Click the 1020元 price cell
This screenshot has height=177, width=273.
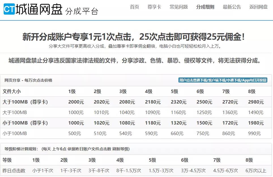tap(101, 123)
